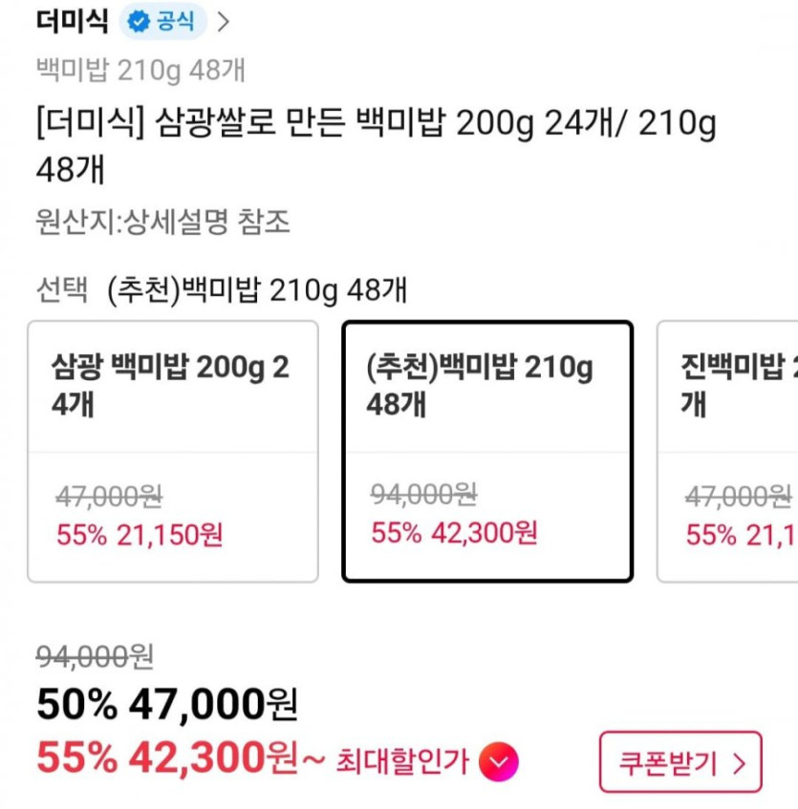Click the 선택 option label row
Image resolution: width=798 pixels, height=809 pixels.
pyautogui.click(x=221, y=289)
